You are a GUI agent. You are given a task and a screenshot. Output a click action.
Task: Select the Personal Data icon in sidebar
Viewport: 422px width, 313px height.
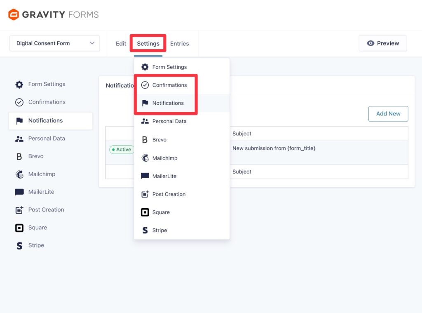19,138
